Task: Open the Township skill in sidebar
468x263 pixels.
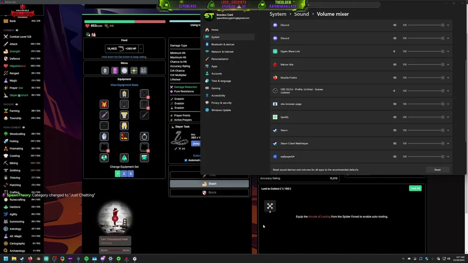Action: click(22, 118)
